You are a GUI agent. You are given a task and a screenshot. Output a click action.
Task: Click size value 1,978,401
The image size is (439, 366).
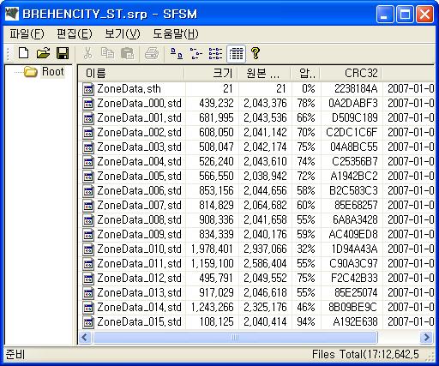click(x=212, y=249)
